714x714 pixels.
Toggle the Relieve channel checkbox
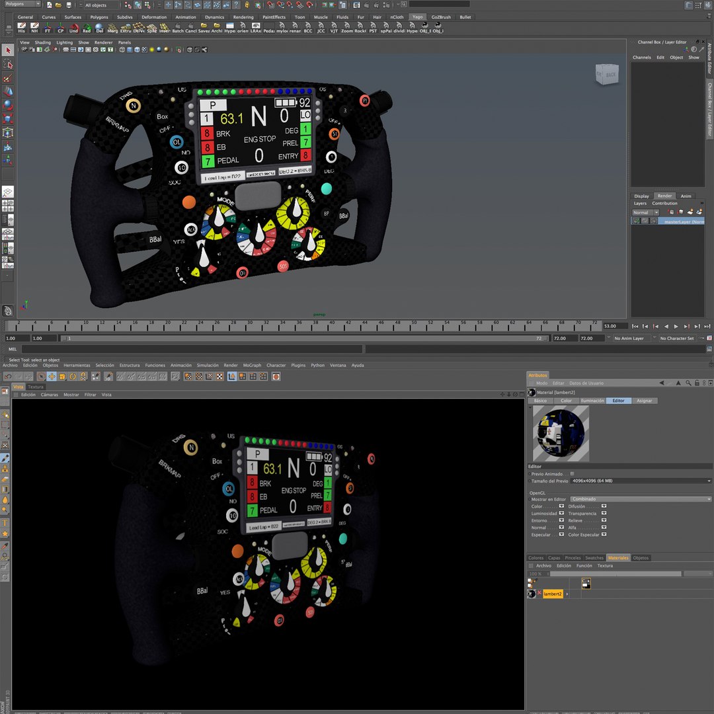point(604,520)
